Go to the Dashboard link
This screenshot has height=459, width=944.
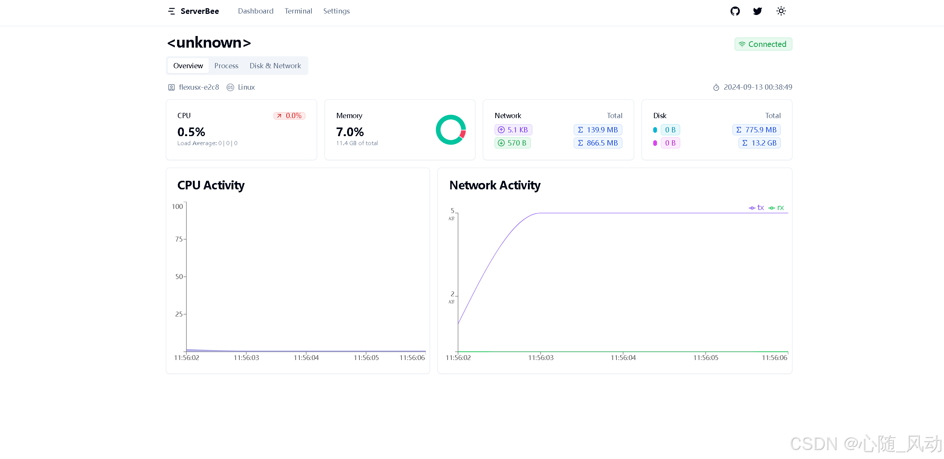coord(256,11)
